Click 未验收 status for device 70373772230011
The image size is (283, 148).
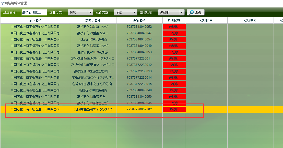click(x=174, y=58)
